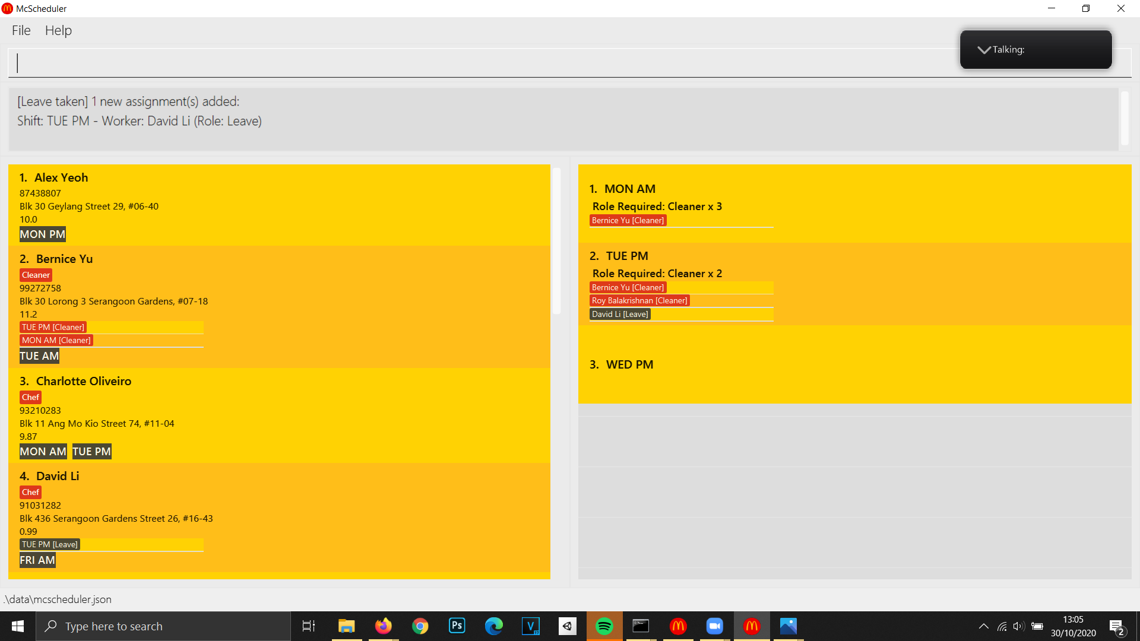Viewport: 1140px width, 641px height.
Task: Open the volume control in tray
Action: (1019, 626)
